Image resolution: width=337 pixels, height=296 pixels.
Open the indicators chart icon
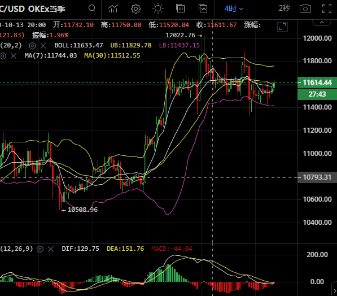113,8
